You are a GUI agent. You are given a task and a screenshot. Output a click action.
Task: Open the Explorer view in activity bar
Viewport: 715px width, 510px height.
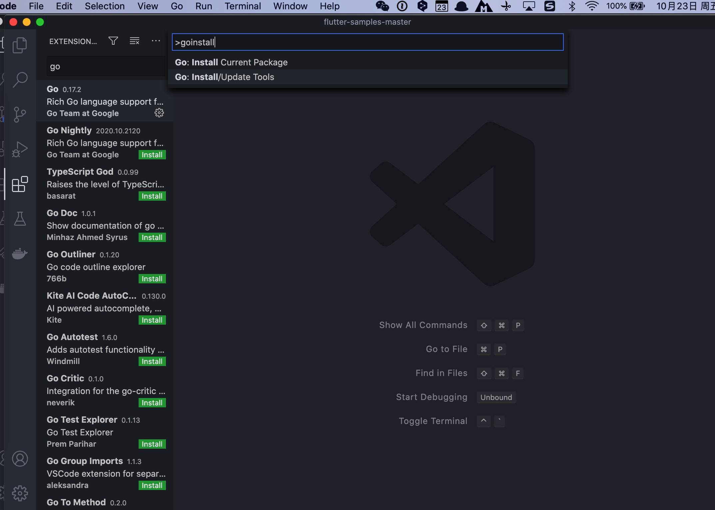click(20, 45)
